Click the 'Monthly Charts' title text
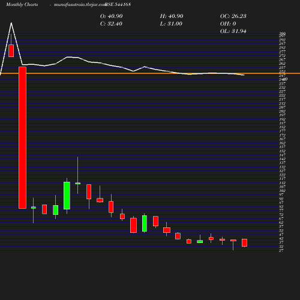 [22, 4]
